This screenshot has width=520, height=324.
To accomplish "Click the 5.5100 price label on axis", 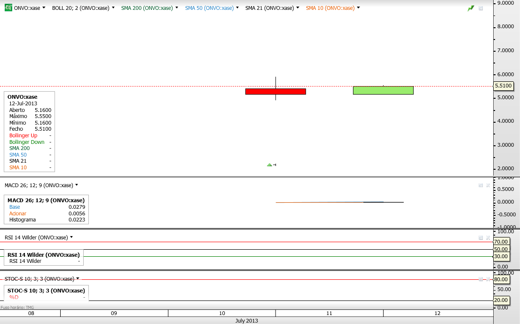I will pos(504,86).
